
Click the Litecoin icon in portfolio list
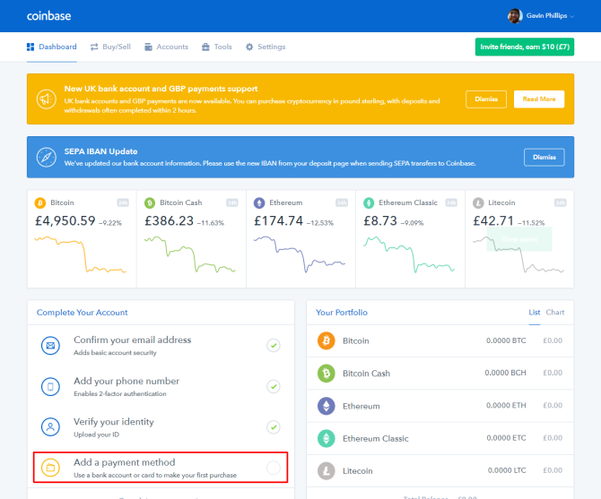(327, 471)
